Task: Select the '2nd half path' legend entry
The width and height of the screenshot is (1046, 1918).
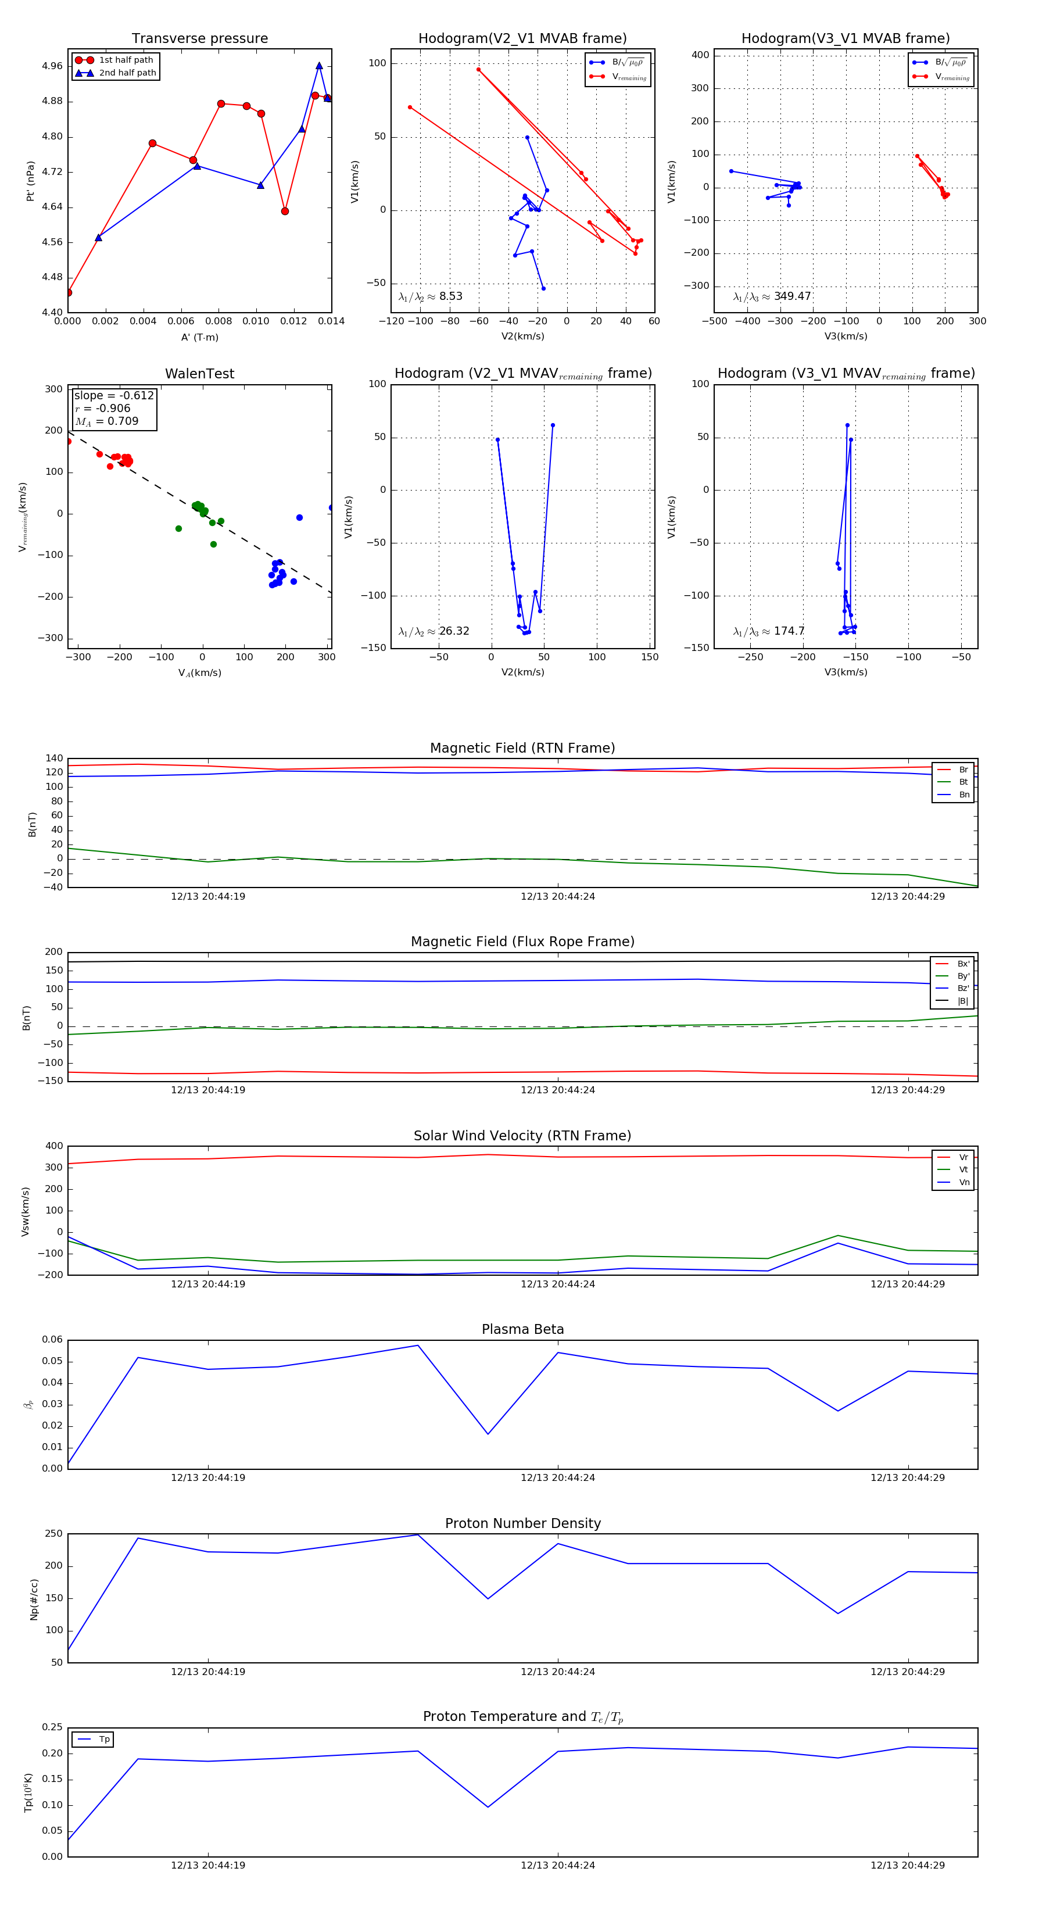Action: pos(114,73)
